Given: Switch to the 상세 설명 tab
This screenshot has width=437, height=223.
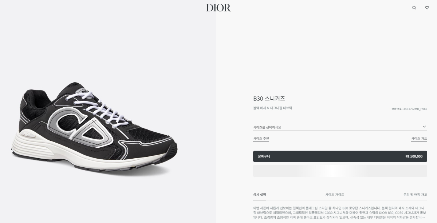Looking at the screenshot, I should [x=260, y=195].
